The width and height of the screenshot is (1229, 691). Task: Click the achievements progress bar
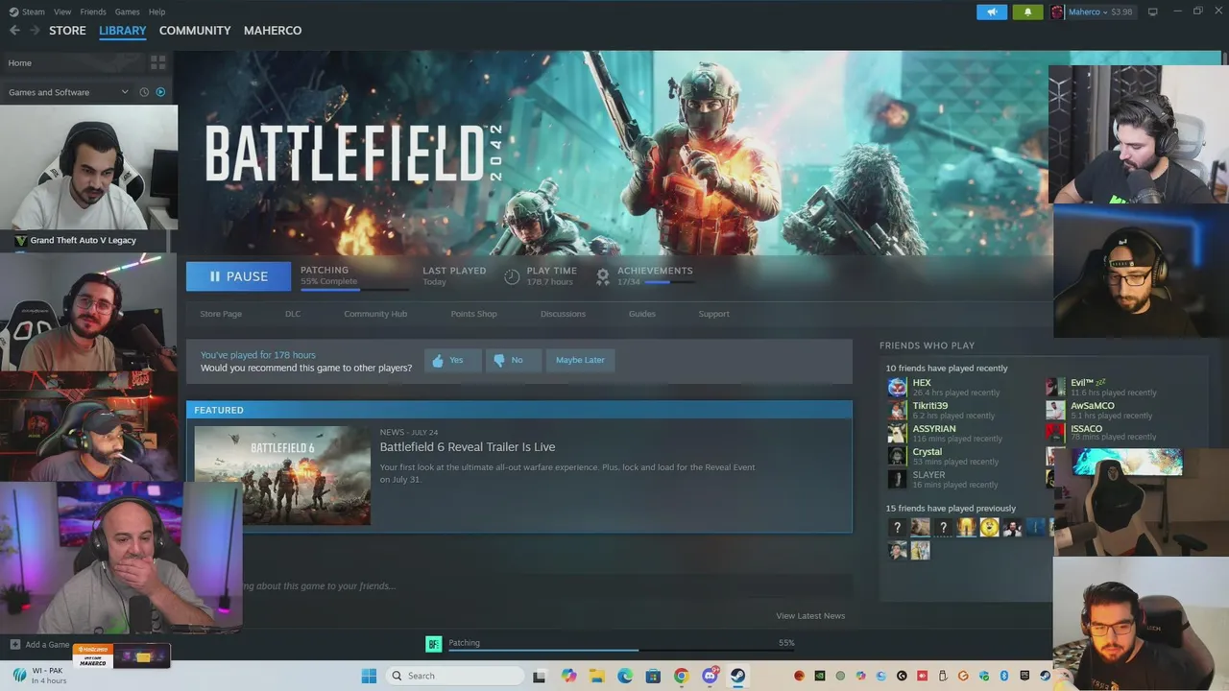click(669, 283)
